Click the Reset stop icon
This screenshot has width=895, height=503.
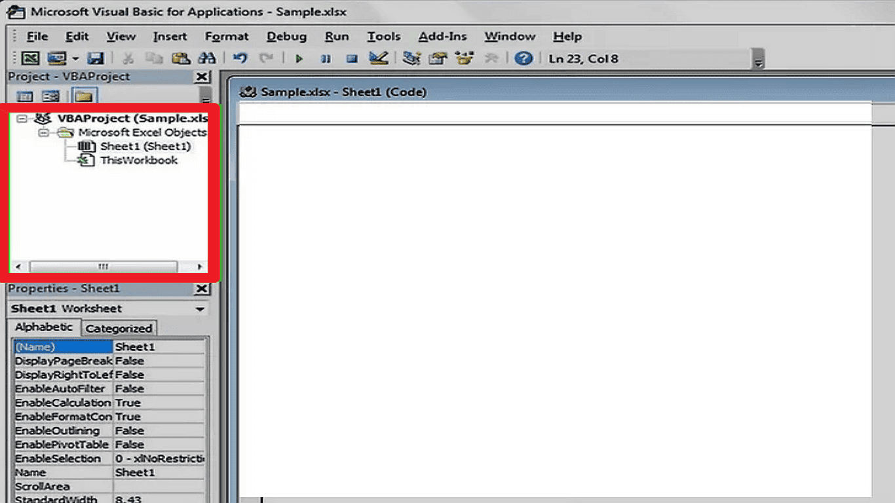[352, 58]
